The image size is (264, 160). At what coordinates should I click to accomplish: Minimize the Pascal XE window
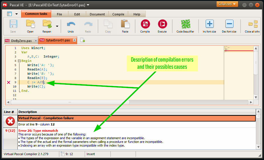pyautogui.click(x=245, y=5)
